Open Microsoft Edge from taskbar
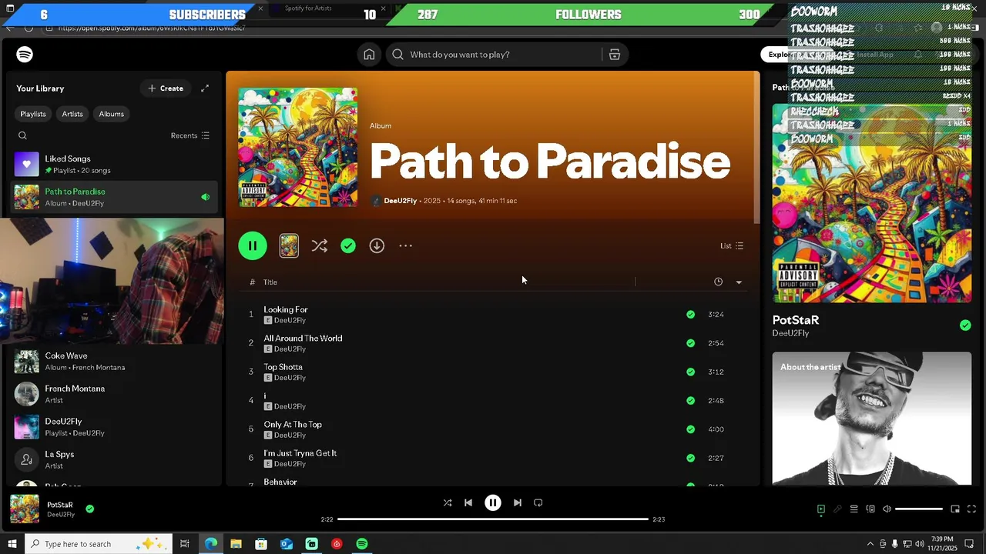The width and height of the screenshot is (986, 554). coord(210,544)
